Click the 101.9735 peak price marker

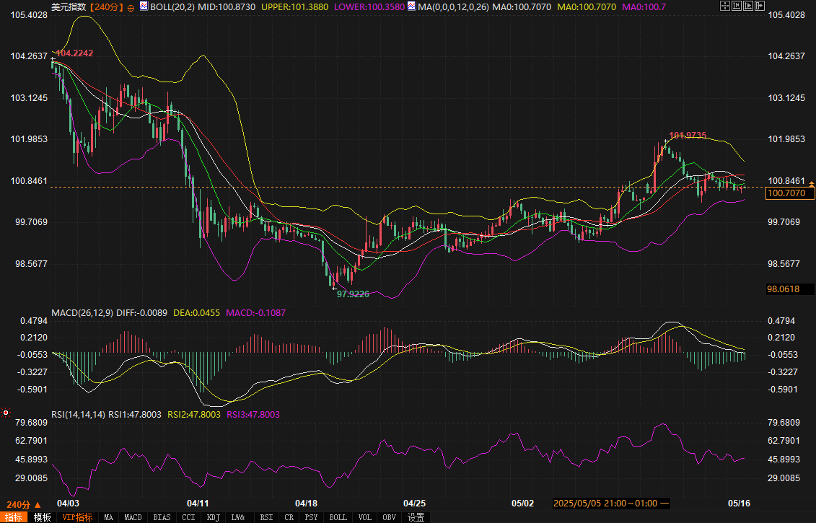coord(688,136)
